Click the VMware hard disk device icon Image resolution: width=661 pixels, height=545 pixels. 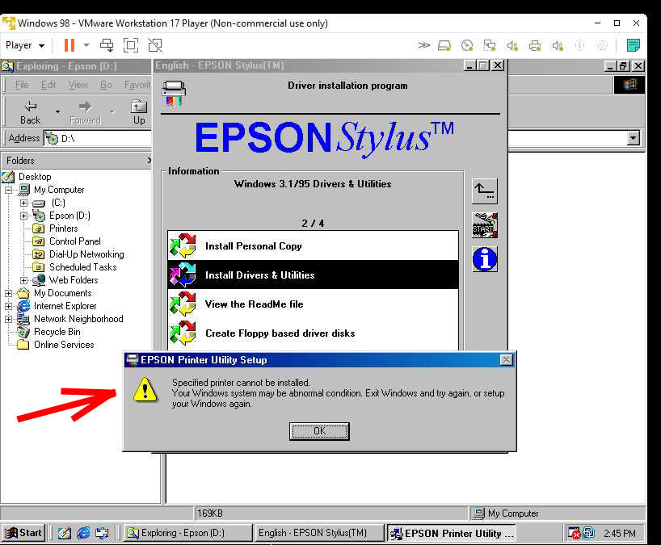[444, 45]
